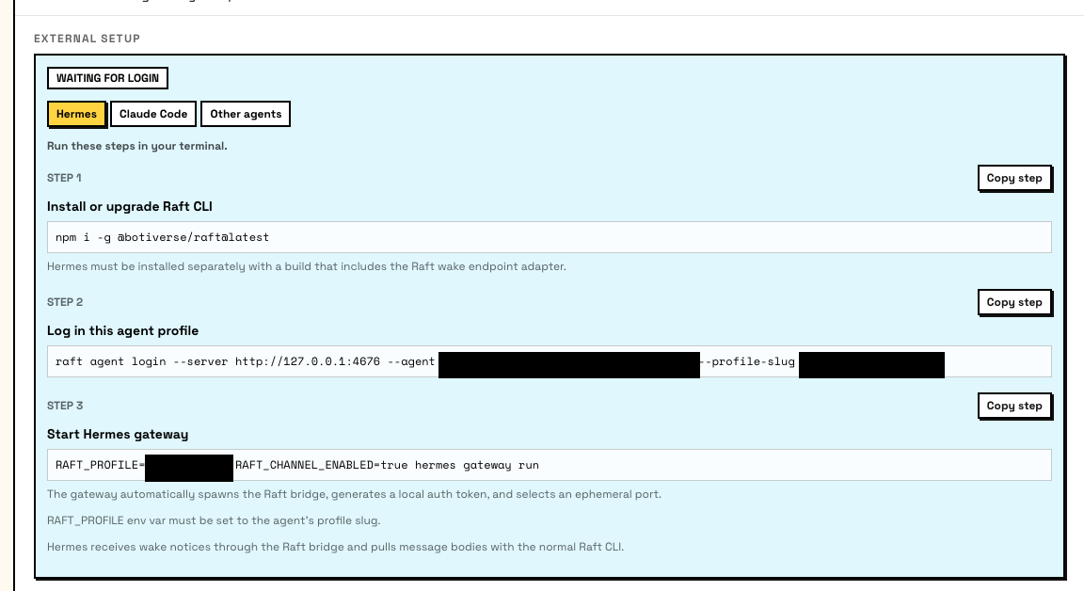Click the STEP 3 label
This screenshot has width=1084, height=591.
click(x=65, y=406)
